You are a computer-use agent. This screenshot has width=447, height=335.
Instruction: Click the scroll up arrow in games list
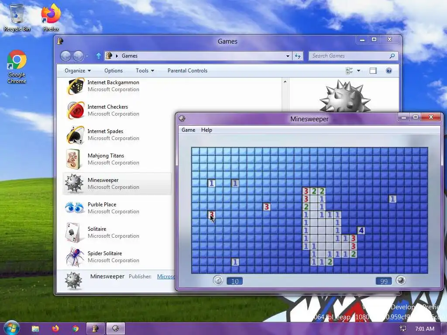[285, 82]
